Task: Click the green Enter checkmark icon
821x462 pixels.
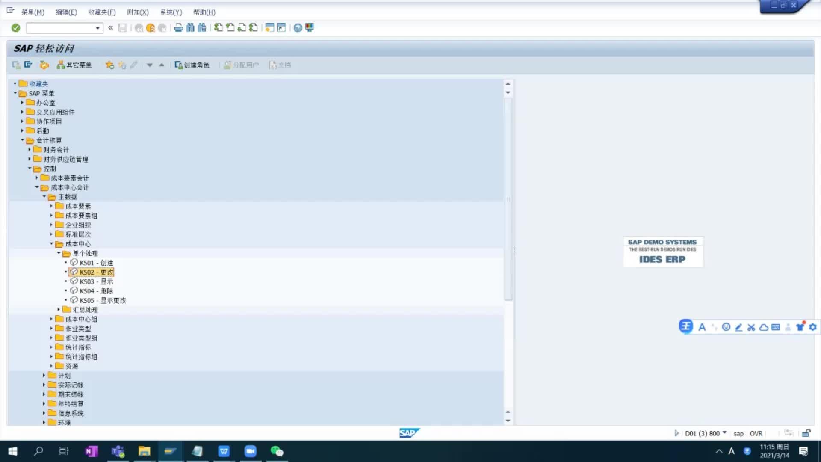Action: pos(16,28)
